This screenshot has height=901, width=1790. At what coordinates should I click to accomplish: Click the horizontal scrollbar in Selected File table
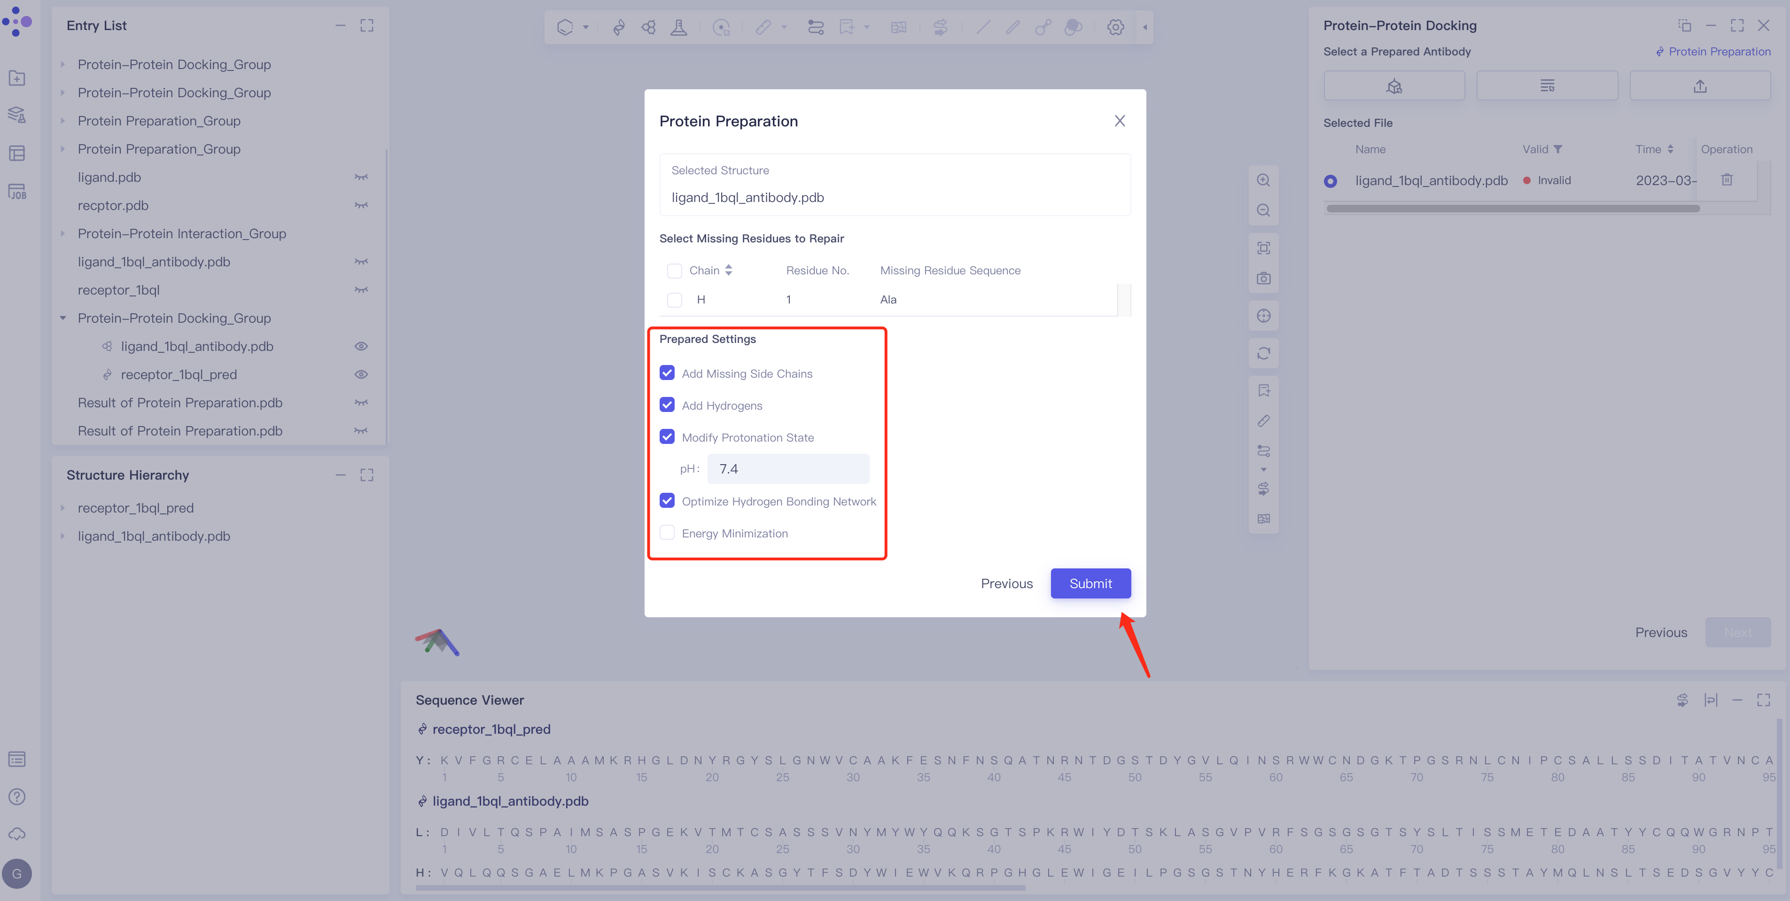[1513, 209]
